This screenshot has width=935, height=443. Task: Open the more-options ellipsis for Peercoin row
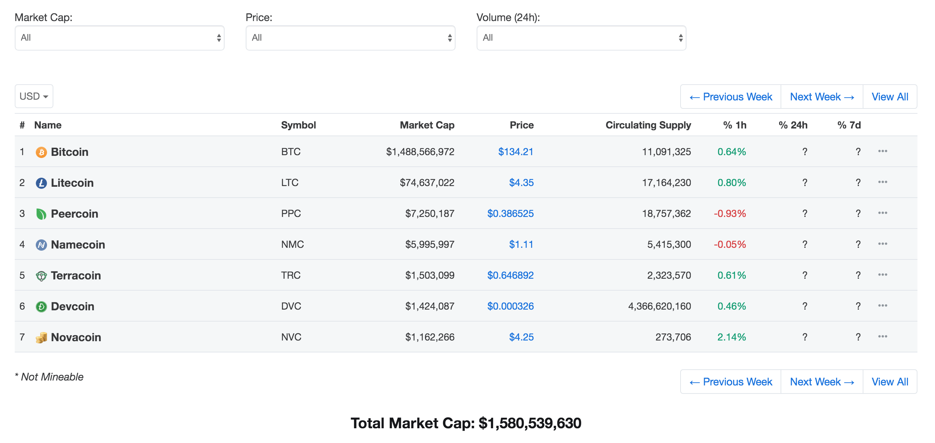point(882,212)
